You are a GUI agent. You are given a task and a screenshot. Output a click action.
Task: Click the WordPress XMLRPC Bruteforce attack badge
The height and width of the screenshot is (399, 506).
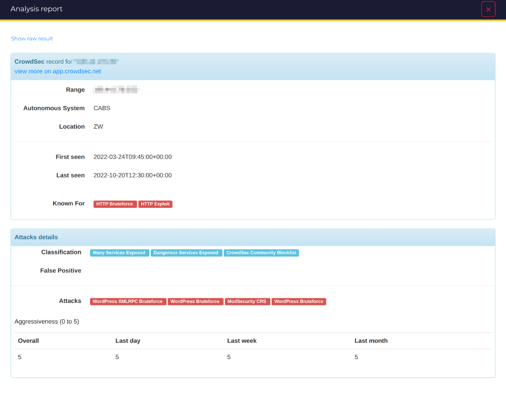[x=128, y=301]
